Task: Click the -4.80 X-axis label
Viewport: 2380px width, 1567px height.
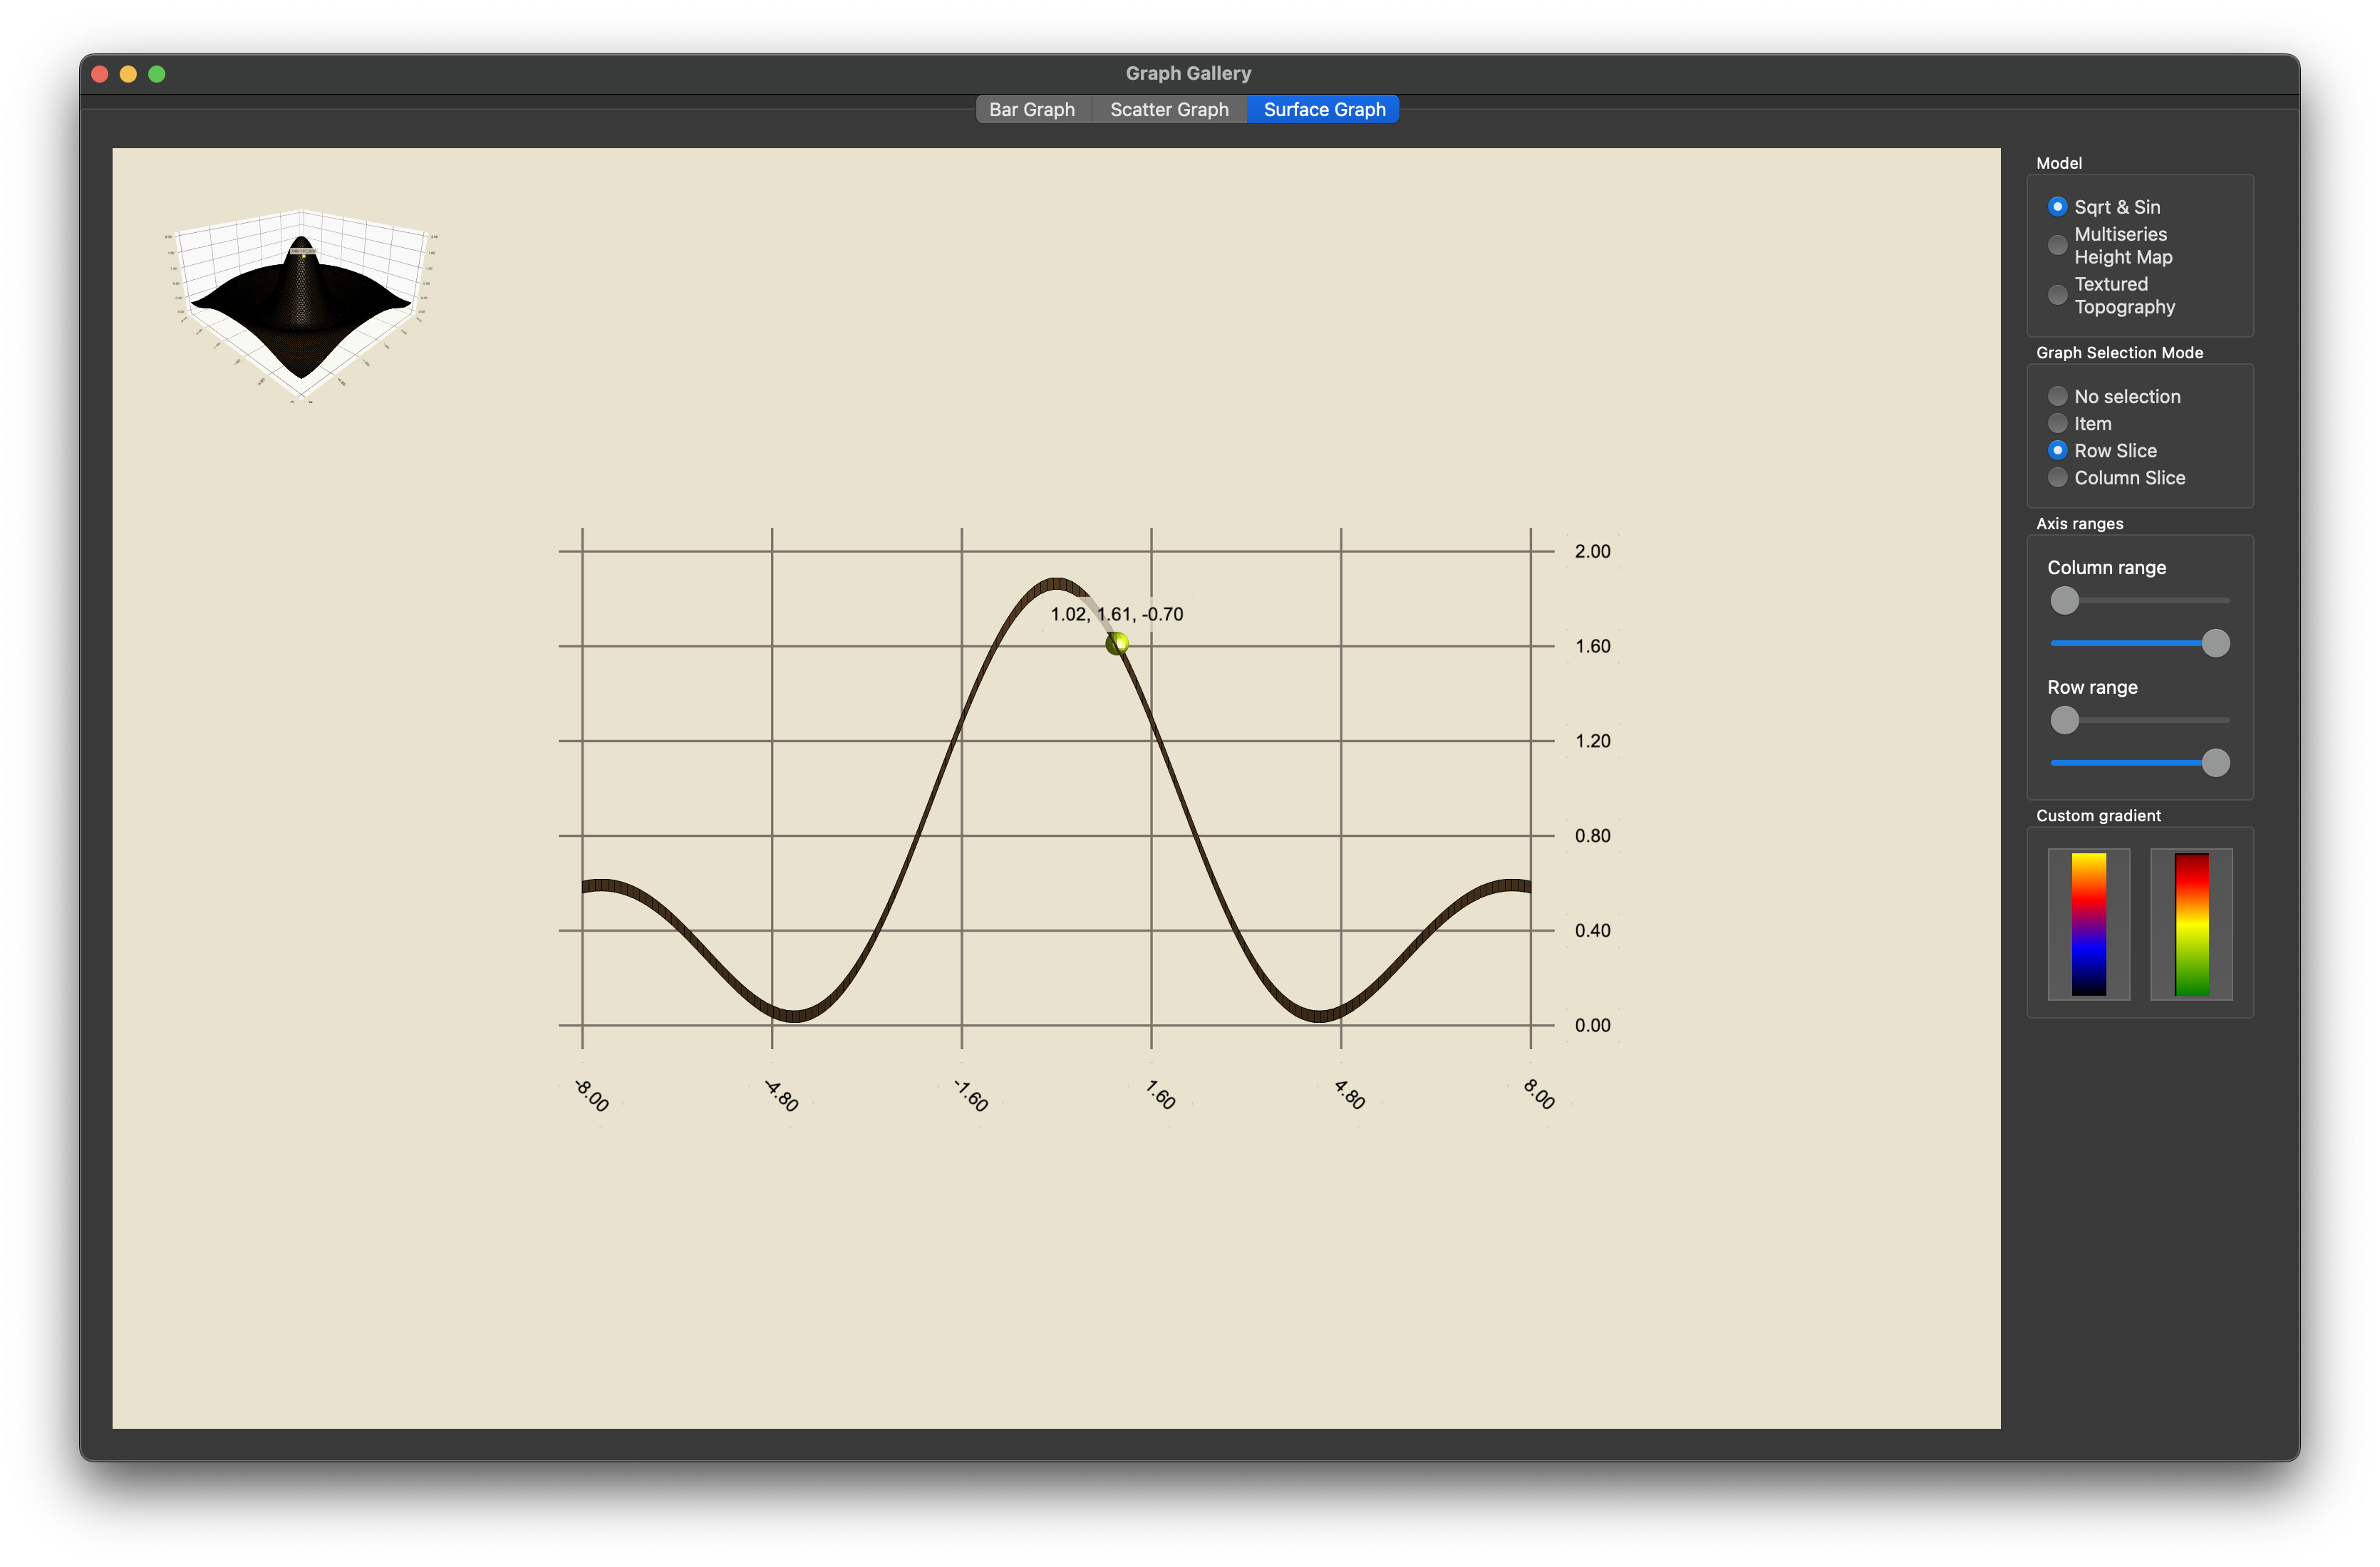Action: (x=781, y=1095)
